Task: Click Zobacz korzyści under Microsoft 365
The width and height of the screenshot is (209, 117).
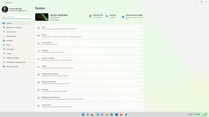Action: [x=98, y=17]
